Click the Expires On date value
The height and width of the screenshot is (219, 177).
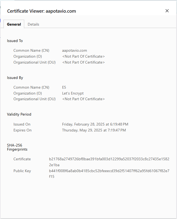[94, 130]
